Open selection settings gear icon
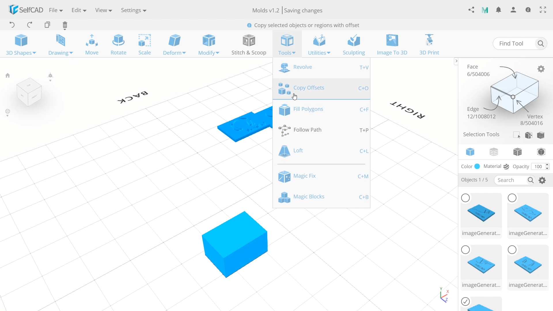The width and height of the screenshot is (553, 311). click(541, 69)
